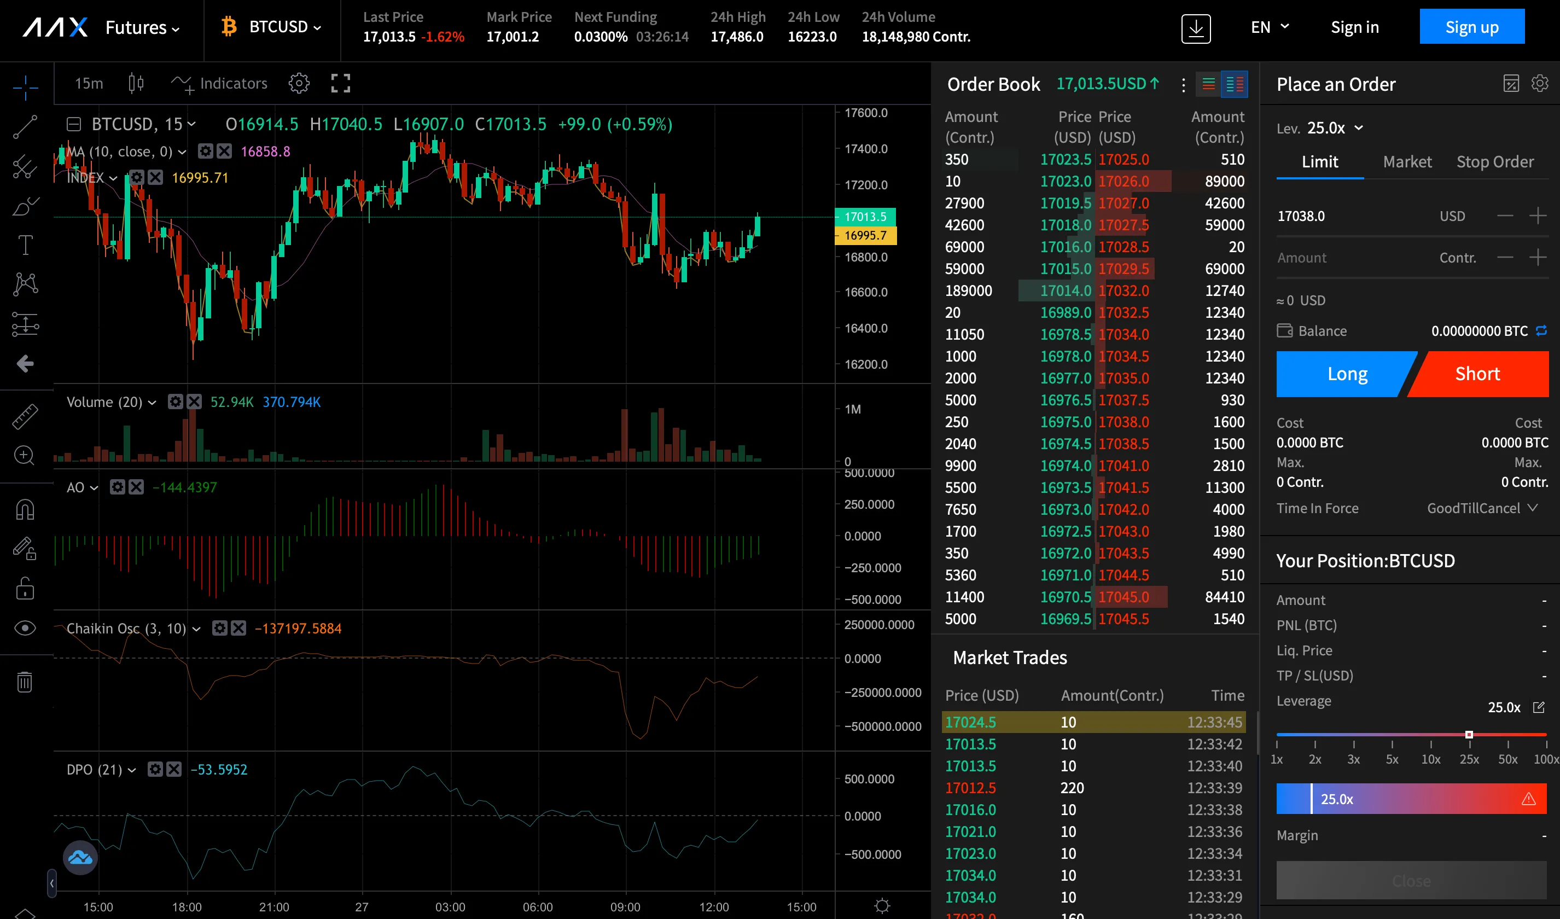This screenshot has width=1560, height=919.
Task: Open the chart patterns tool
Action: (25, 284)
